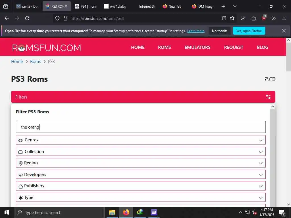
Task: Click the page vertical scrollbar thumb
Action: [289, 57]
